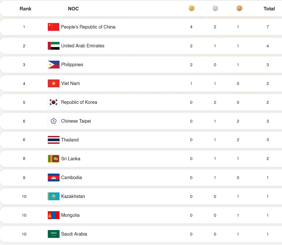Viewport: 282px width, 245px height.
Task: Click the Saudi Arabia flag icon
Action: click(53, 234)
